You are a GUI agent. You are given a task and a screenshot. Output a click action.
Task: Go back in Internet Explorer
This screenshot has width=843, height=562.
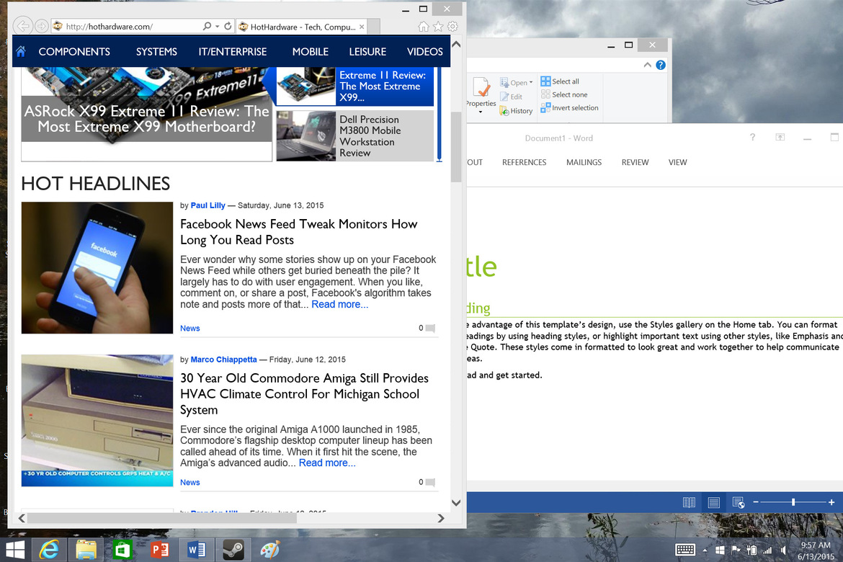click(22, 26)
